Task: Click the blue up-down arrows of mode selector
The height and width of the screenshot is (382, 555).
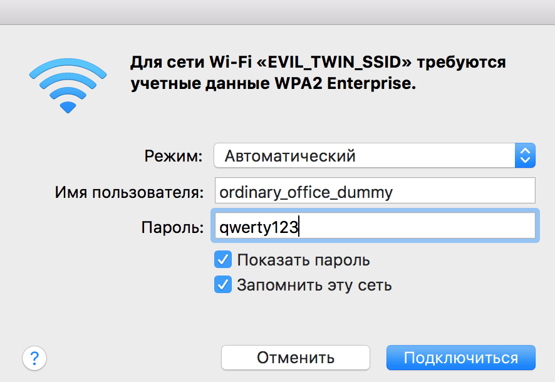Action: [x=524, y=155]
